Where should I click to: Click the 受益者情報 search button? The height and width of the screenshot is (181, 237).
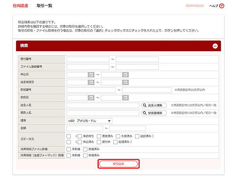tap(154, 113)
